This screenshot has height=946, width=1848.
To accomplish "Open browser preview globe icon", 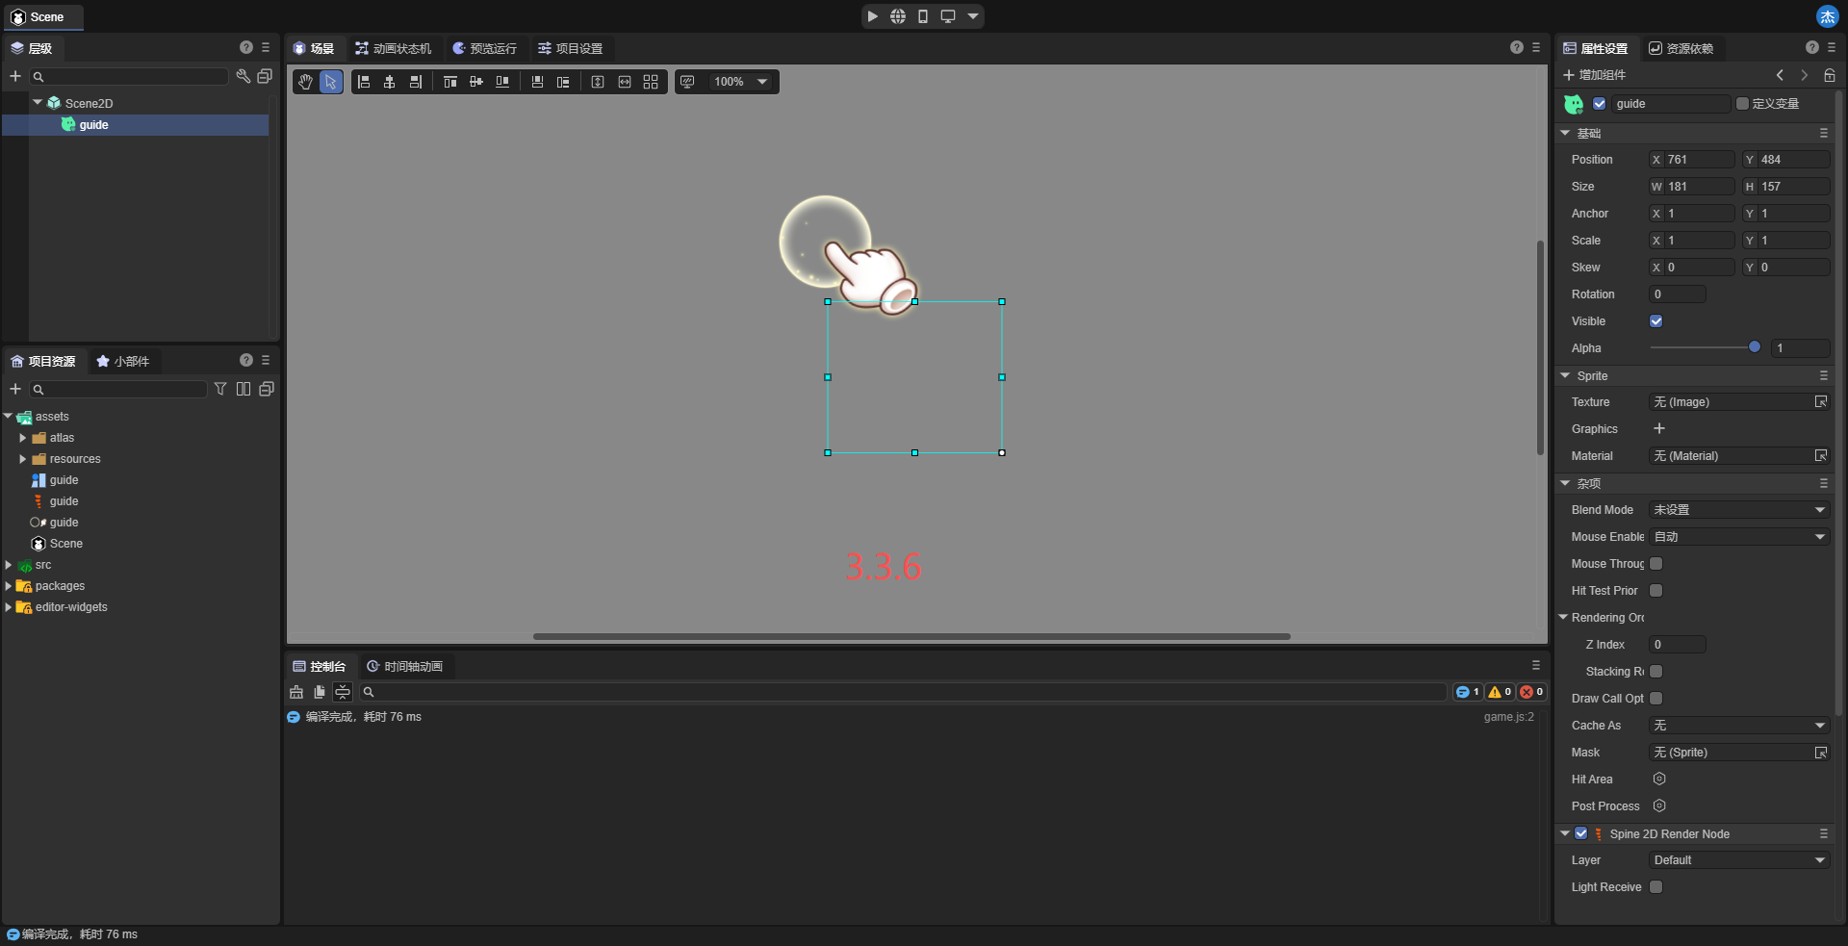I will pos(897,16).
